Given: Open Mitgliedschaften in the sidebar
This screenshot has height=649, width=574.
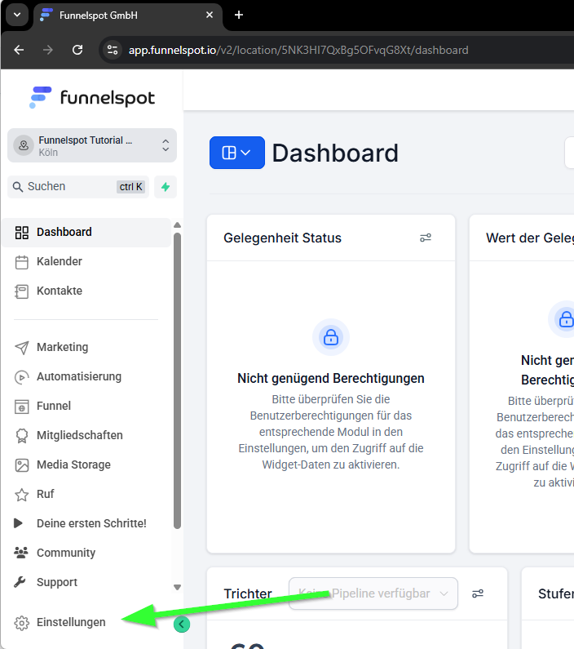Looking at the screenshot, I should (86, 435).
